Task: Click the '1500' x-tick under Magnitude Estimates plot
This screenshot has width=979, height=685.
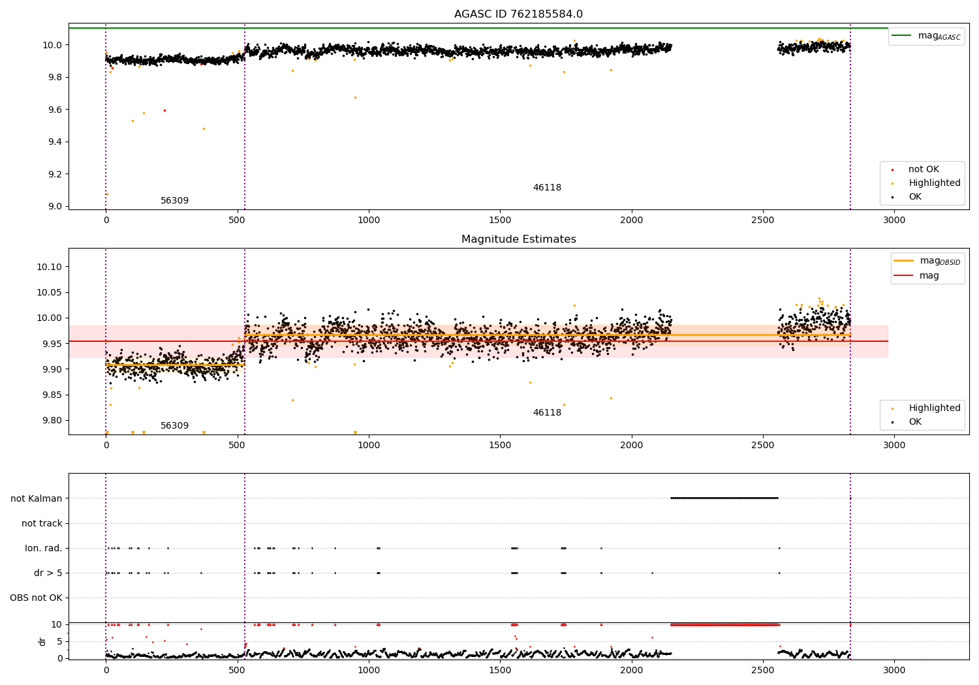Action: click(500, 445)
